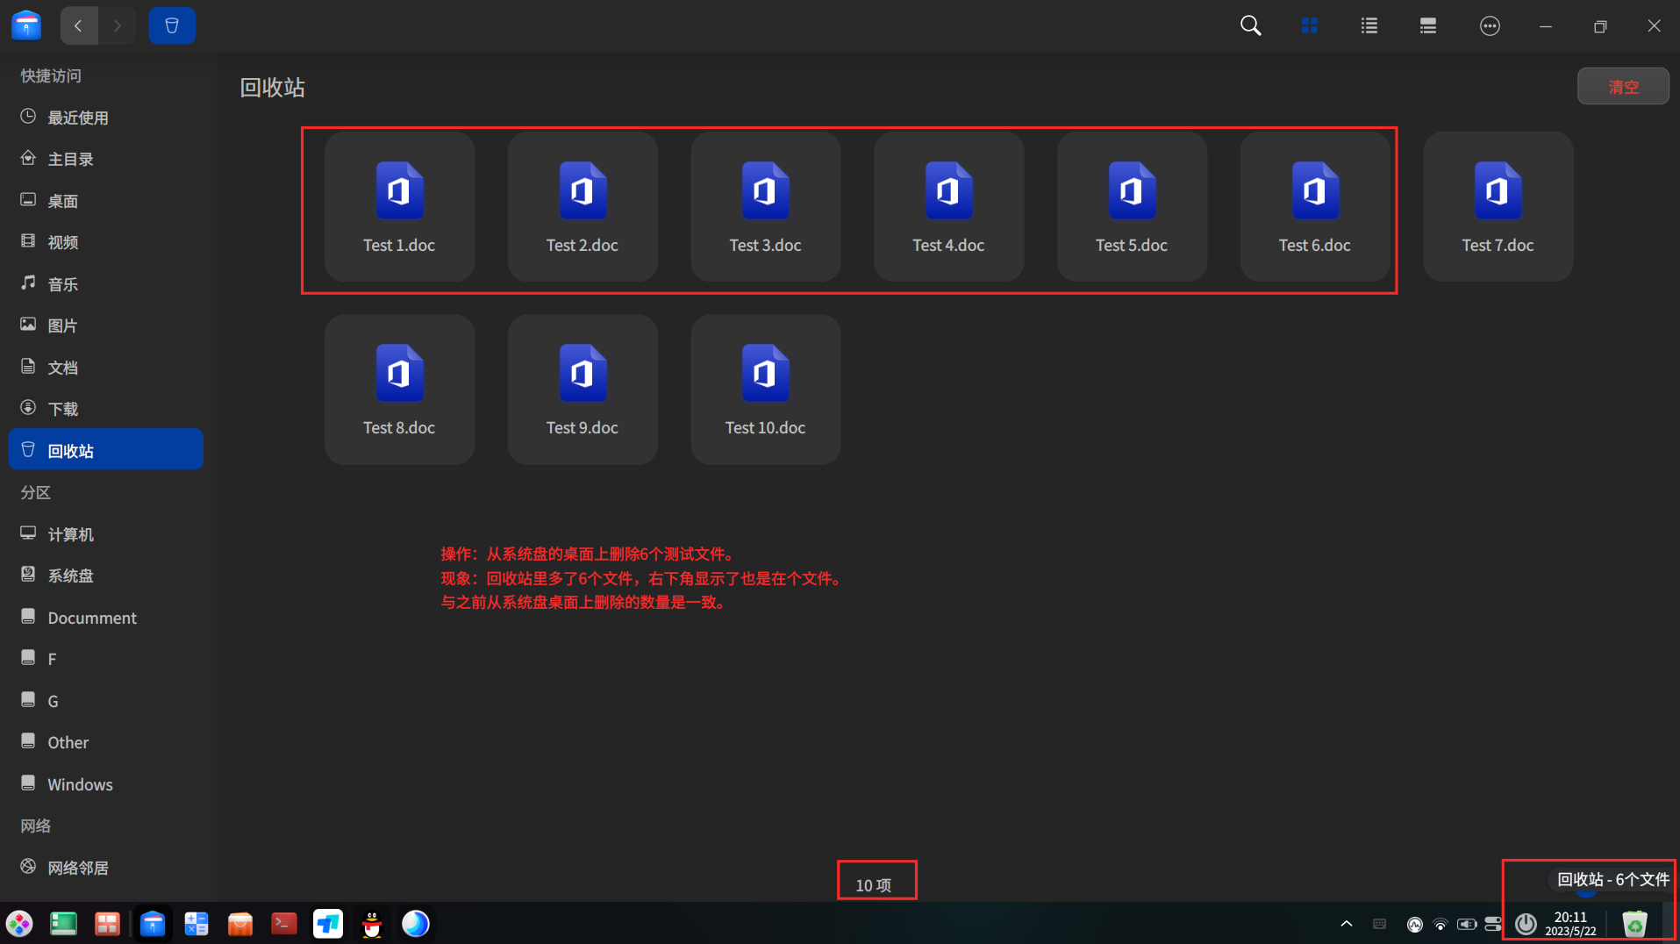
Task: Select the Test 10.doc file
Action: [x=765, y=389]
